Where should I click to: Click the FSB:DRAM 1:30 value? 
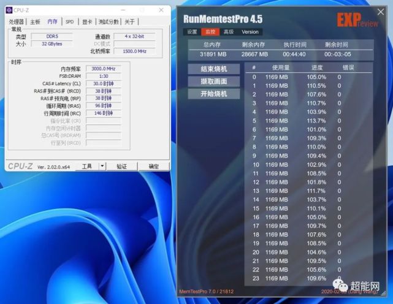tap(104, 76)
